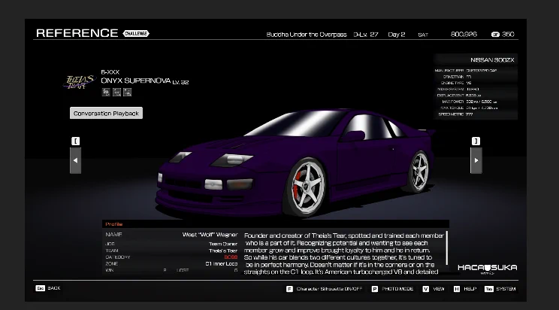Click the Team Owner job value
This screenshot has width=559, height=310.
[223, 244]
